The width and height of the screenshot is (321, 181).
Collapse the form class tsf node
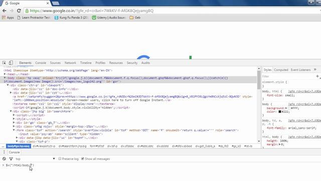pyautogui.click(x=14, y=130)
